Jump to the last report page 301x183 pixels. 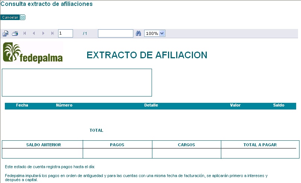53,33
